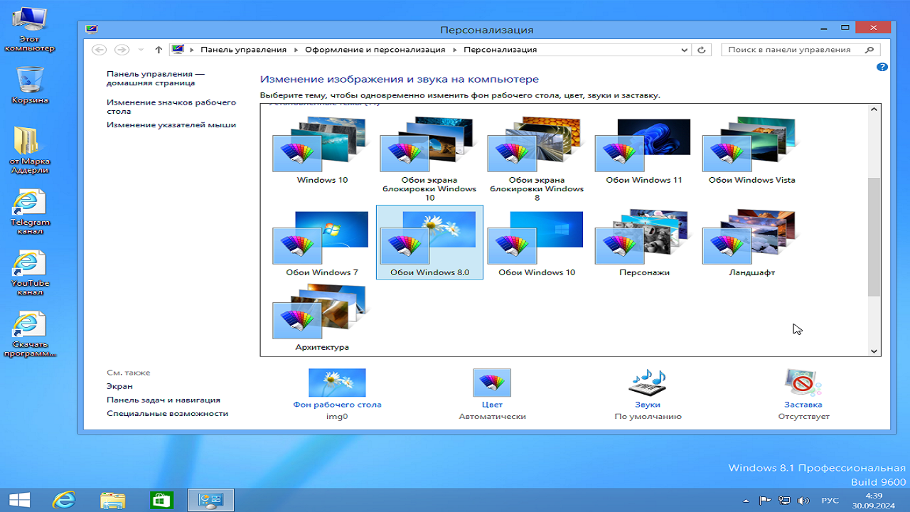Navigate to Панель управления breadcrumb
Viewport: 910px width, 512px height.
(244, 50)
